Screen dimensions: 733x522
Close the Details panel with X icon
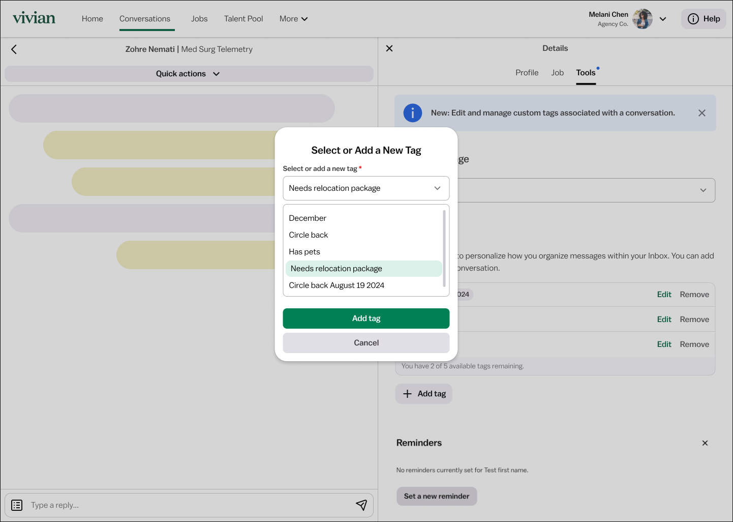coord(389,48)
